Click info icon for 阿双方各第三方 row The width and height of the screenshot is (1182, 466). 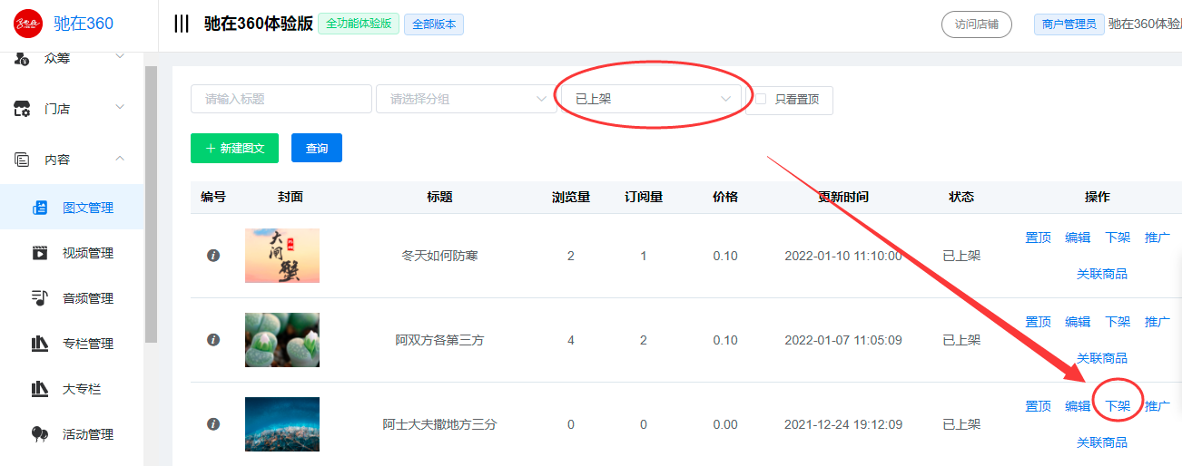(213, 340)
